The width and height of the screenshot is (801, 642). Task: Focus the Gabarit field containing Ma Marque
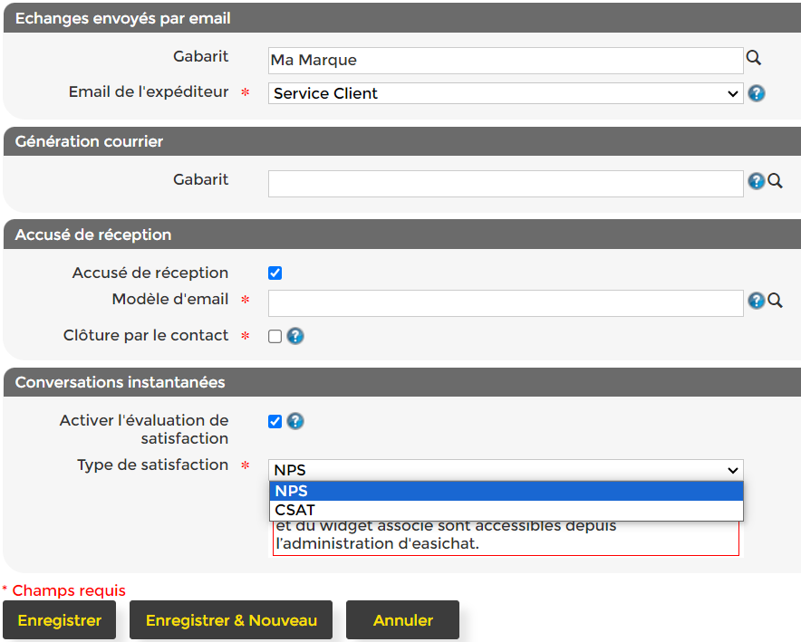point(506,61)
